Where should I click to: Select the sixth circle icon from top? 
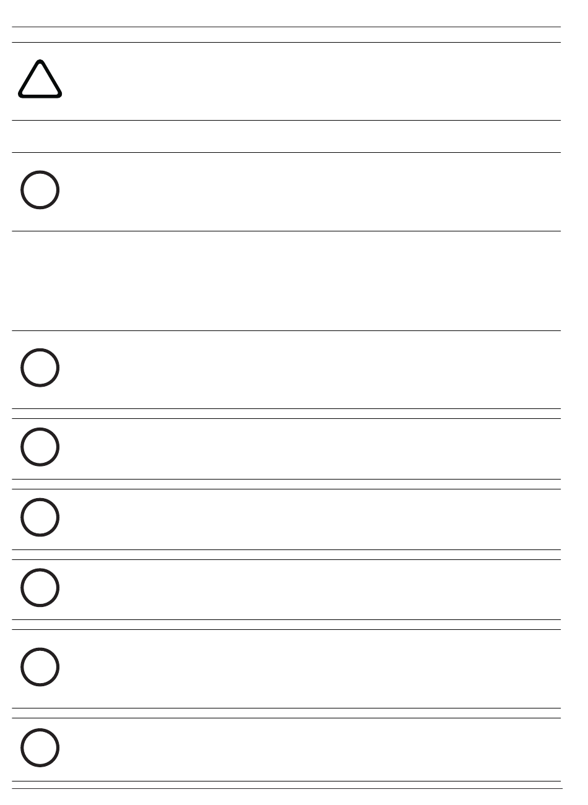[x=40, y=667]
